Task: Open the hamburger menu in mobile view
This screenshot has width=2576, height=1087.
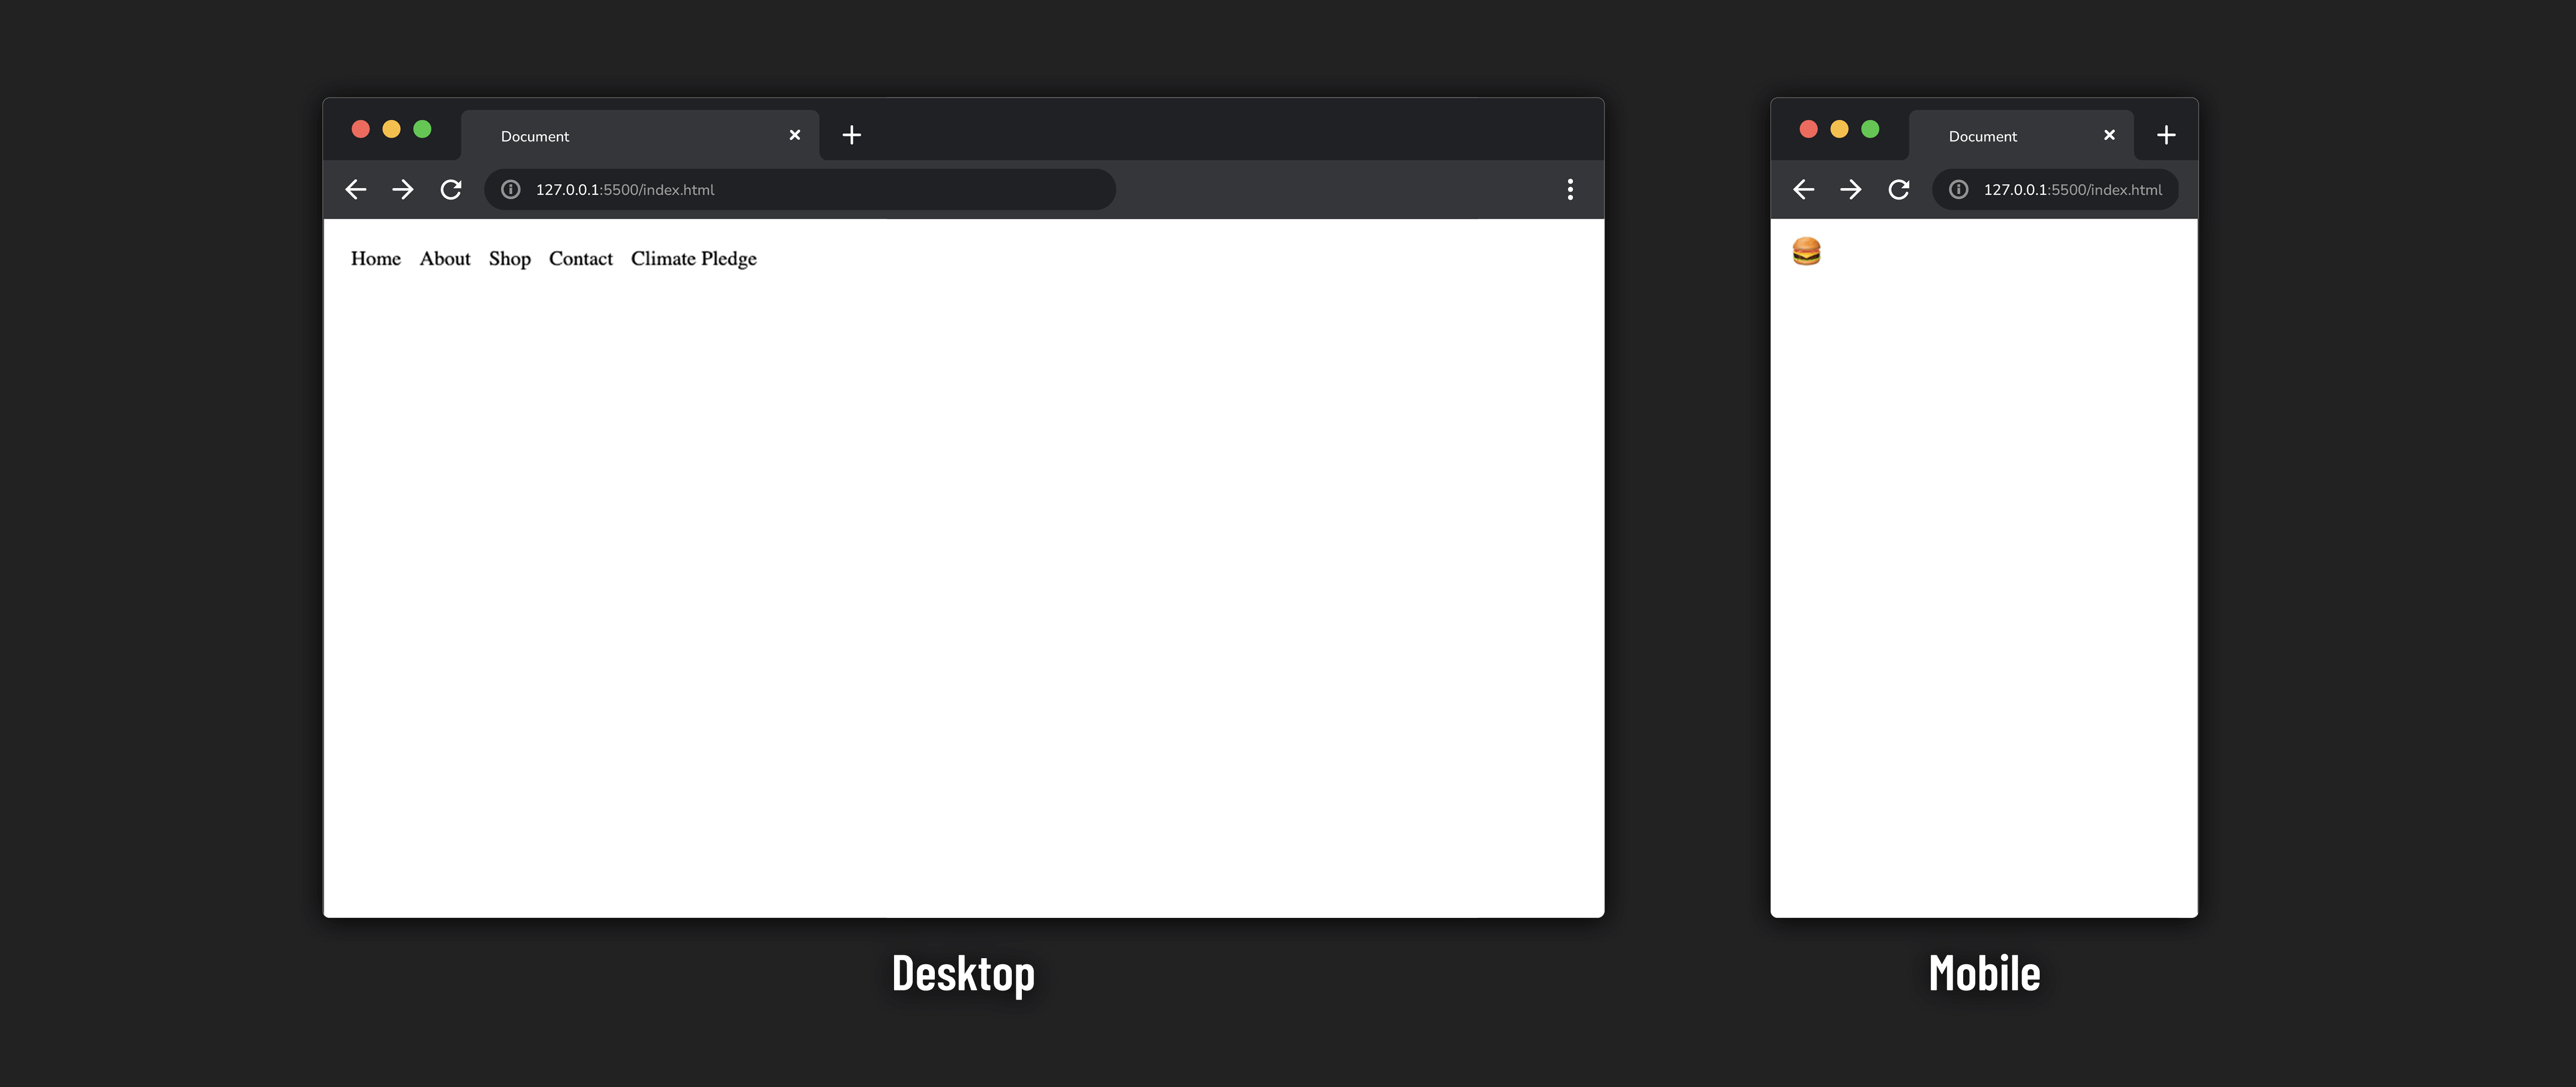Action: point(1806,251)
